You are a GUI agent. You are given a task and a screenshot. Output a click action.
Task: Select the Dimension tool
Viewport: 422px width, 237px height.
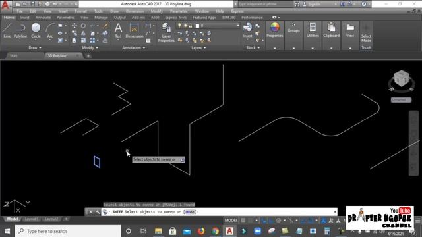[x=134, y=30]
